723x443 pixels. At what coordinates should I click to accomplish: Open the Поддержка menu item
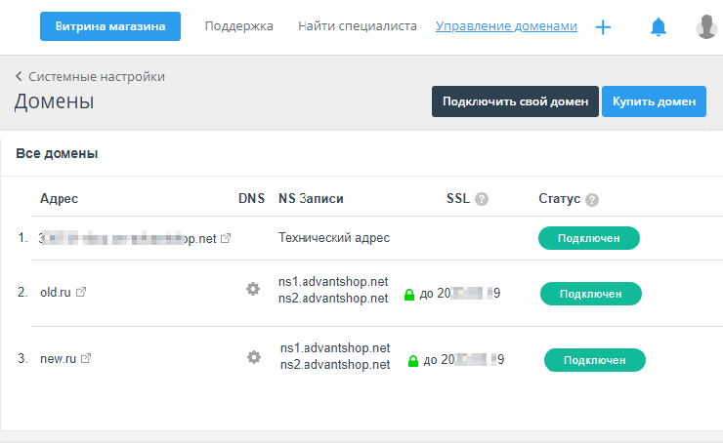(238, 26)
